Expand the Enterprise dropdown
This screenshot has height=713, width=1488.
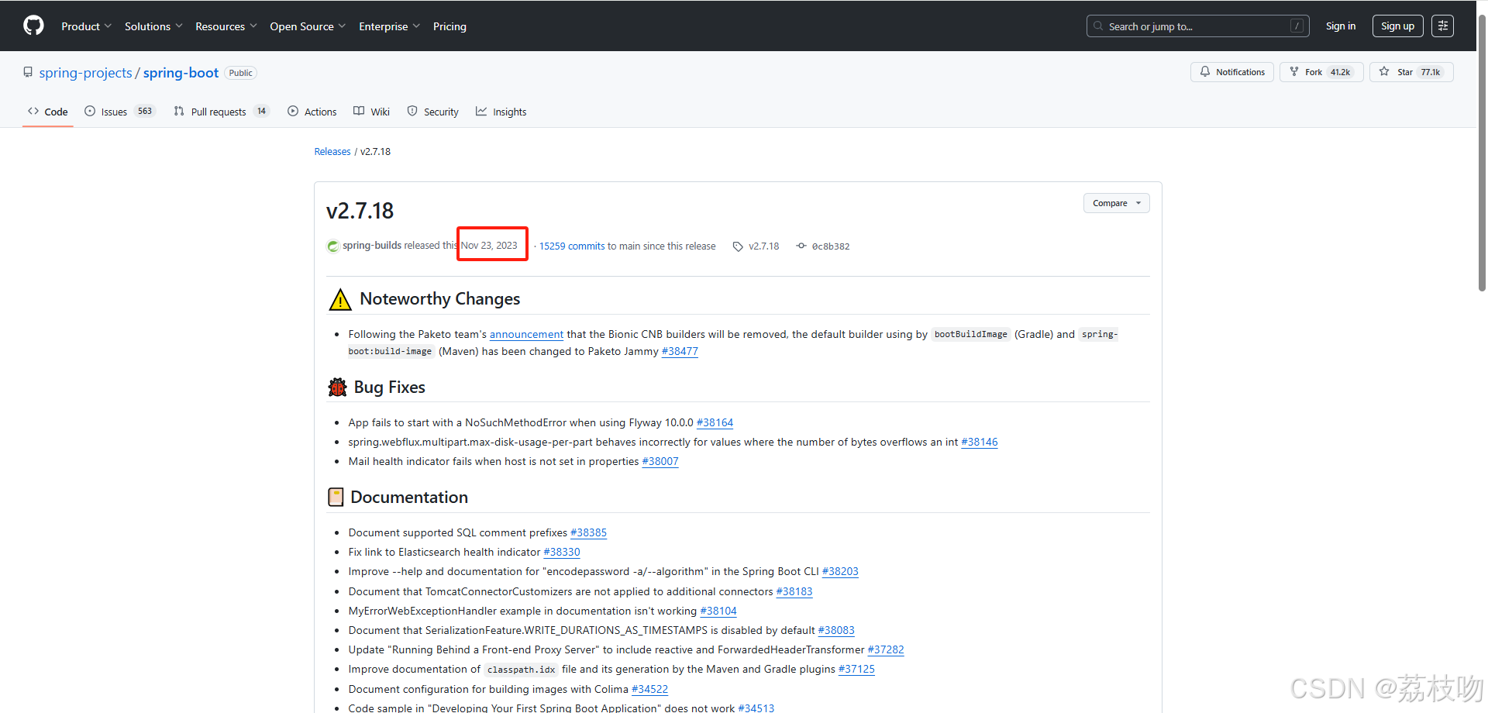tap(389, 26)
